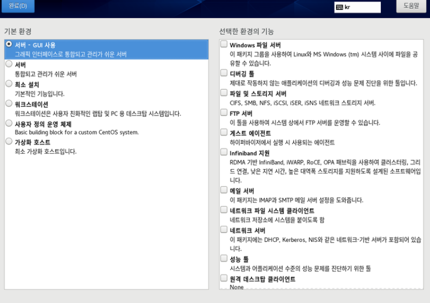Enable the Infiniband 지원 checkbox

pos(224,152)
